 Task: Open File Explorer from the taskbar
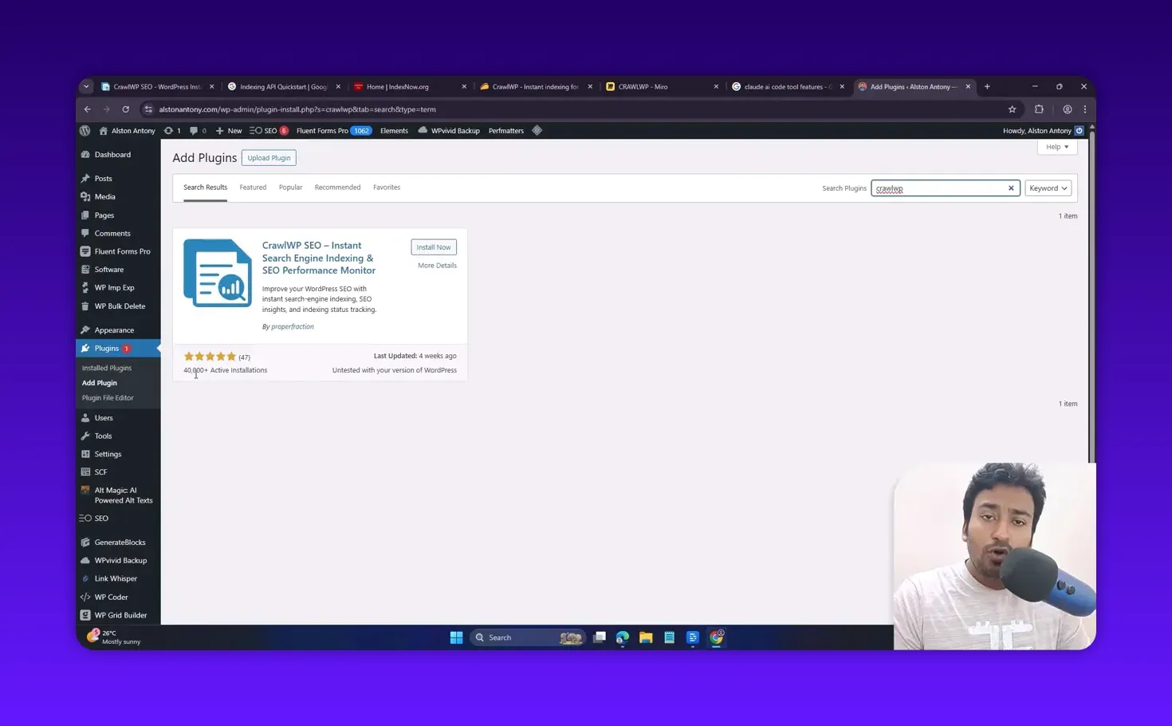[x=646, y=637]
